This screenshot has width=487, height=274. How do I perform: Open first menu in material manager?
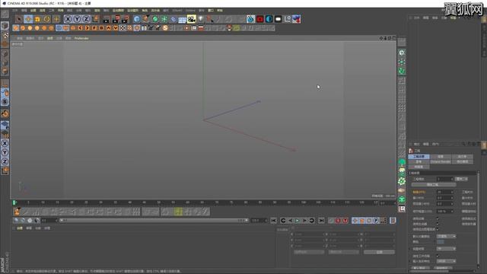tap(20, 228)
